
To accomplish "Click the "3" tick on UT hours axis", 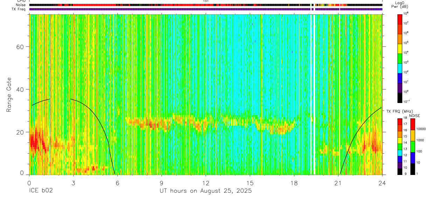I will (74, 183).
